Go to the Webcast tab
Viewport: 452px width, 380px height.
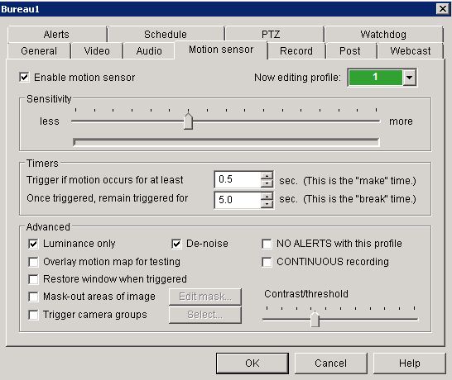coord(410,51)
